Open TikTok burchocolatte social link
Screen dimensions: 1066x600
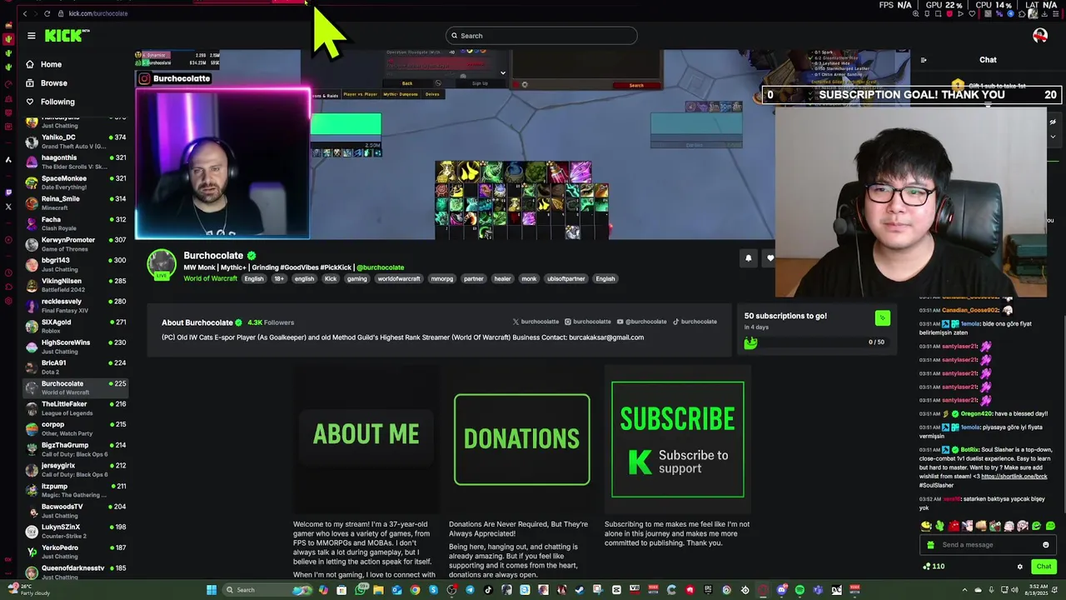click(695, 322)
